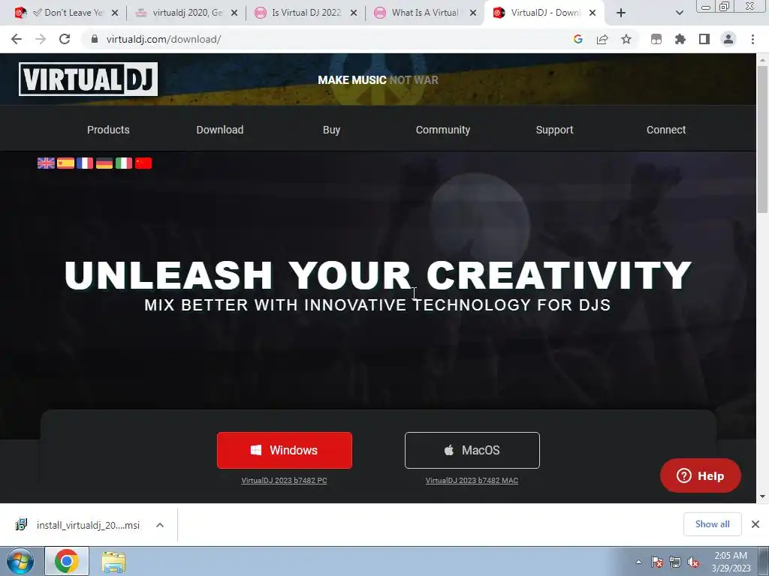The image size is (769, 576).
Task: Open the Download menu item
Action: [220, 130]
